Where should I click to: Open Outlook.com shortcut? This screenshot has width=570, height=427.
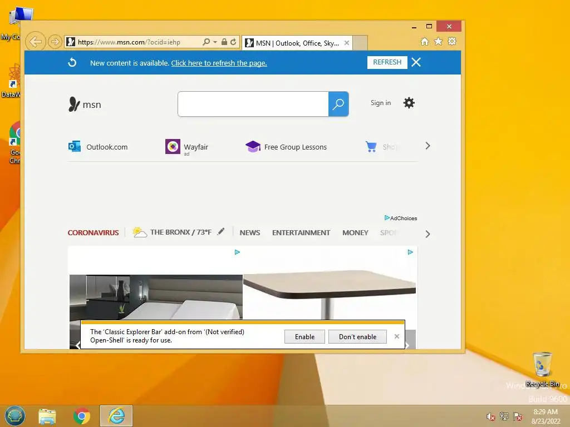tap(98, 147)
